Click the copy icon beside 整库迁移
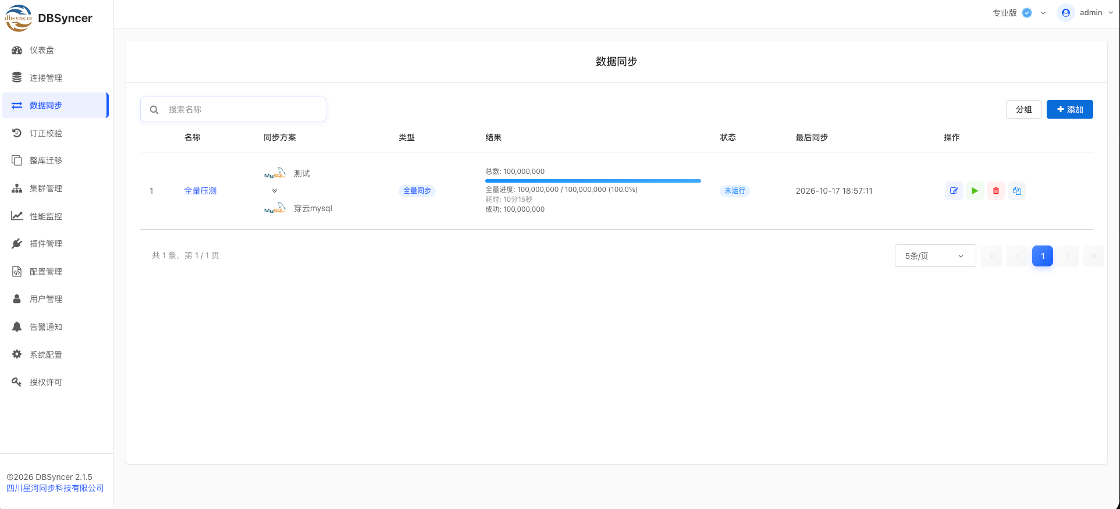Viewport: 1120px width, 509px height. click(17, 161)
